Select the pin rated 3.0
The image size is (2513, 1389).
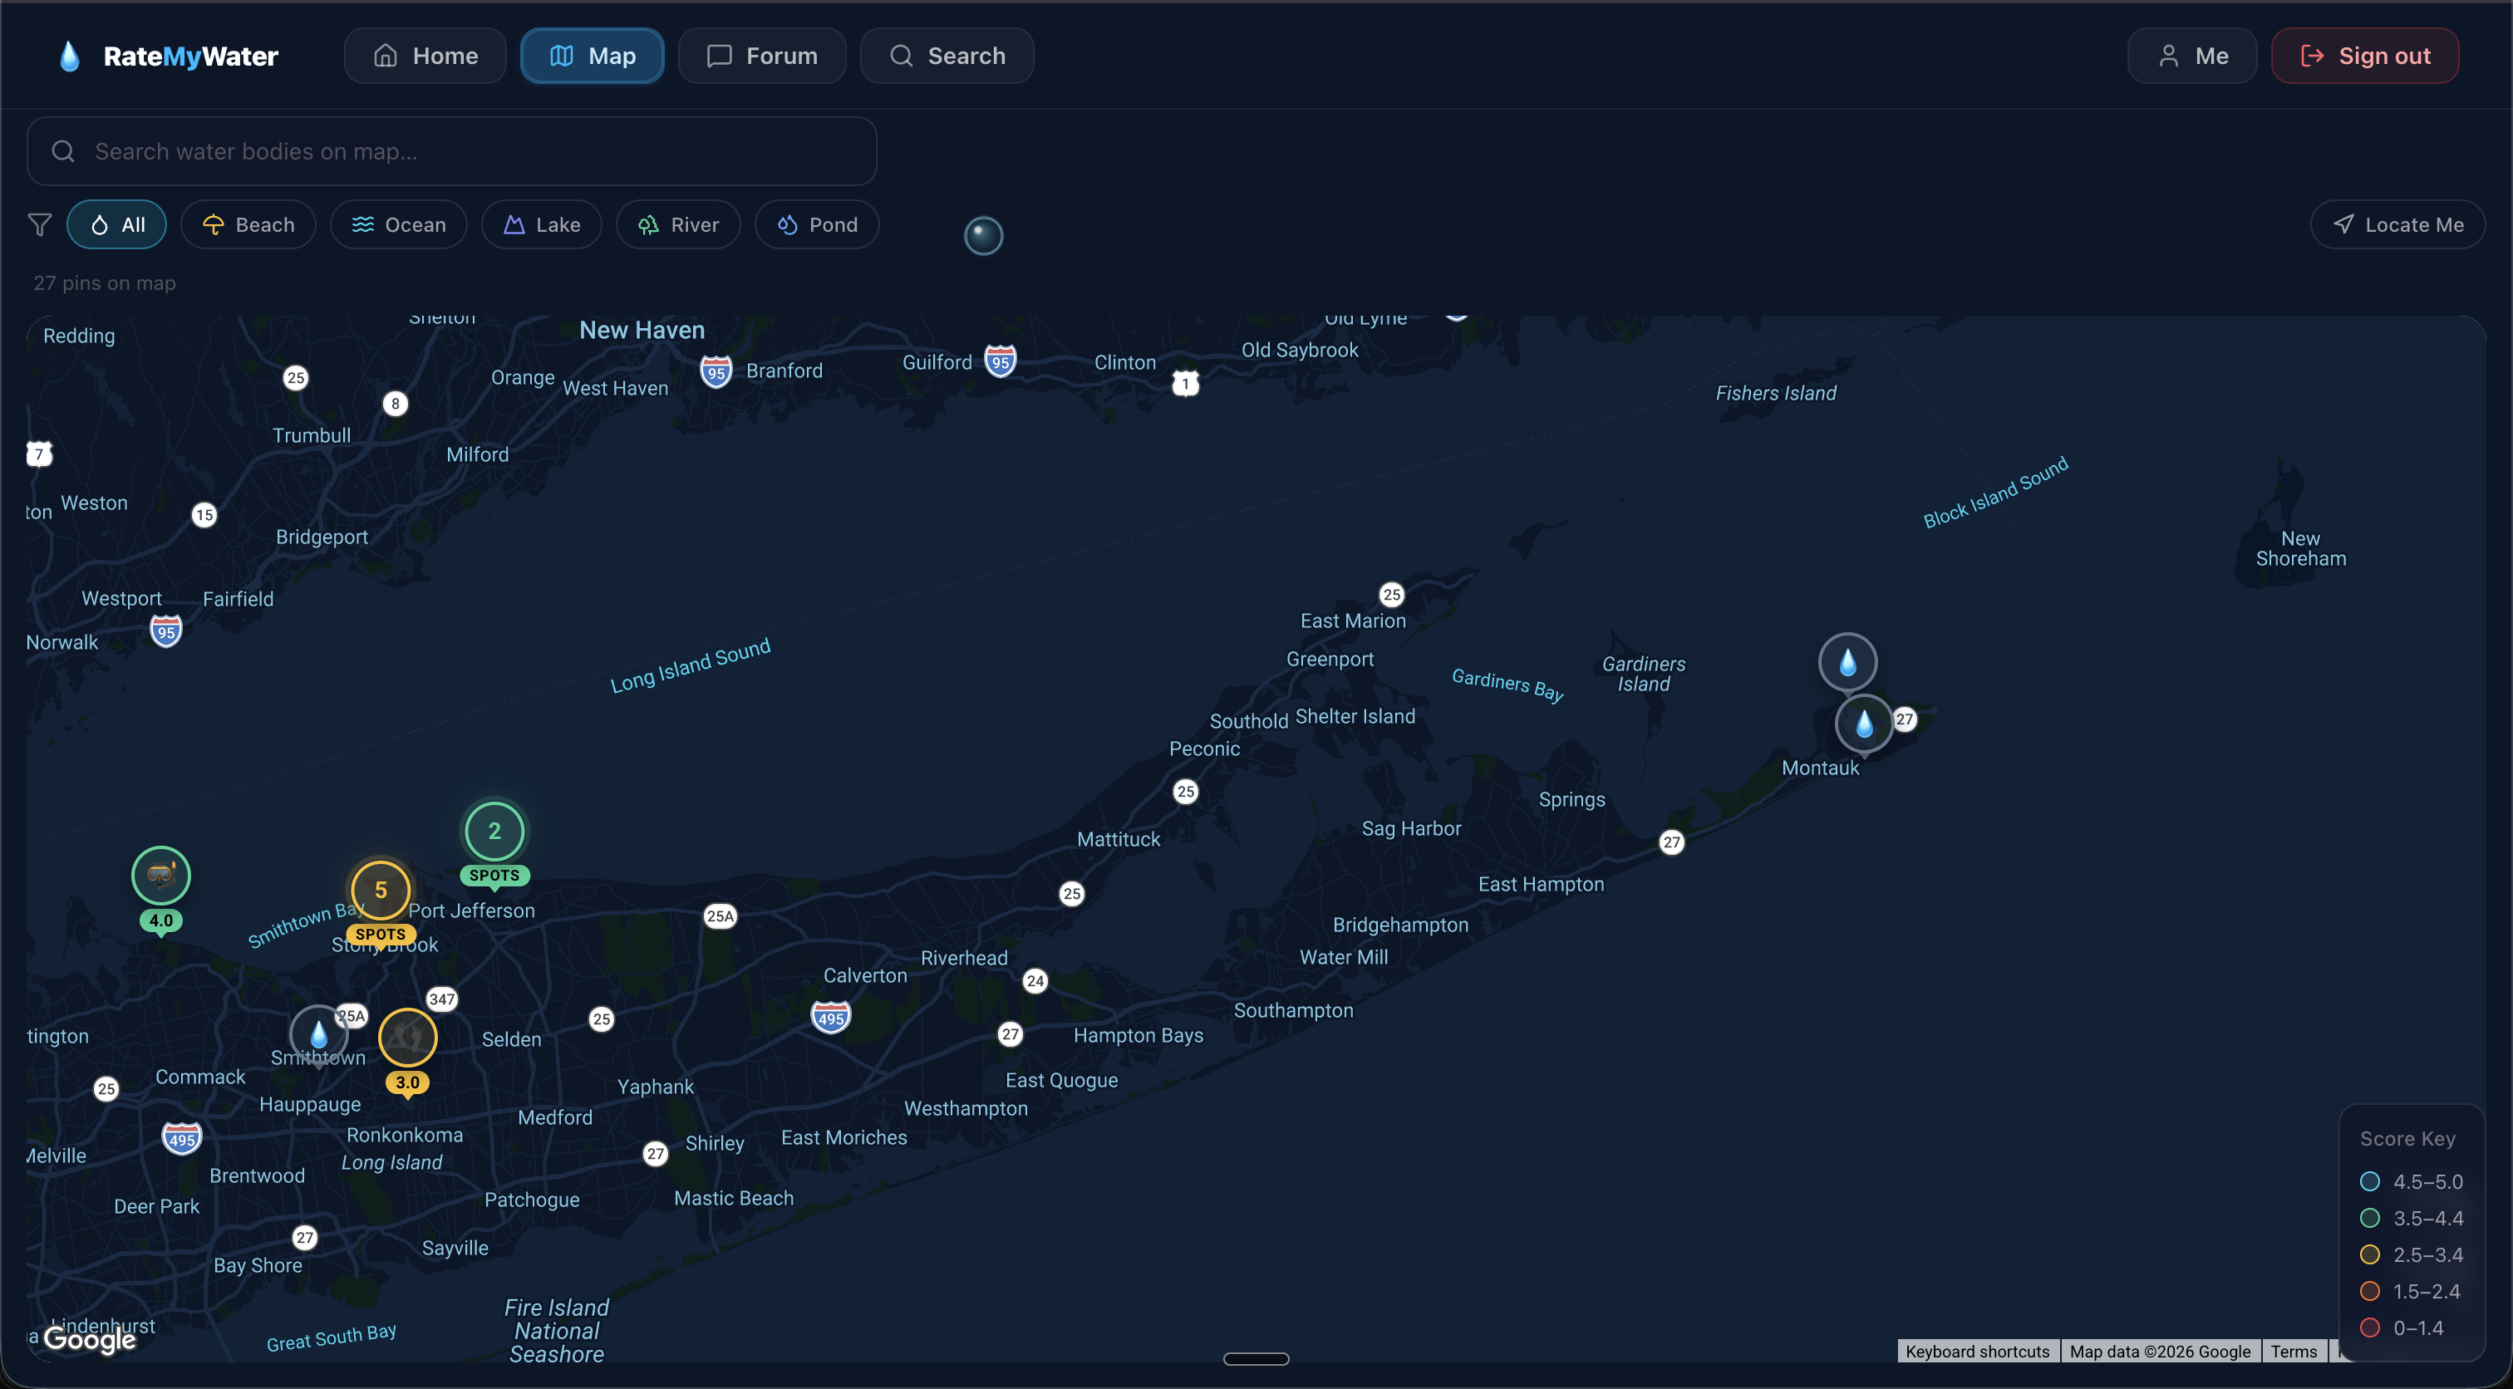pyautogui.click(x=408, y=1038)
